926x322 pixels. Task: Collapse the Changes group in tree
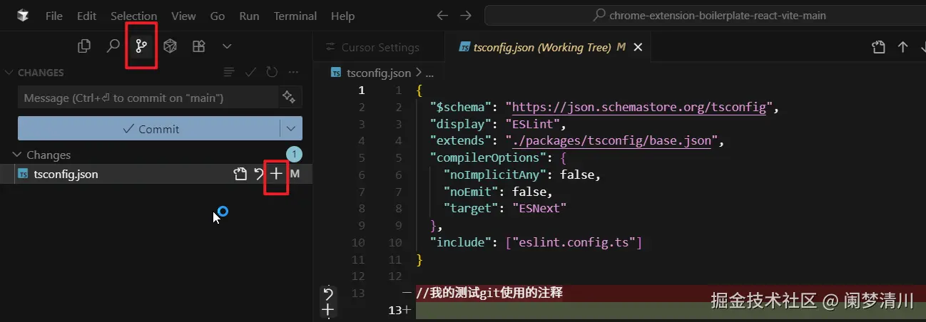click(x=17, y=155)
